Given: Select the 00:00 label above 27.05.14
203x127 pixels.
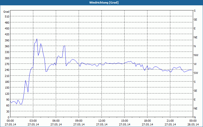Looking at the screenshot, I should pos(10,121).
